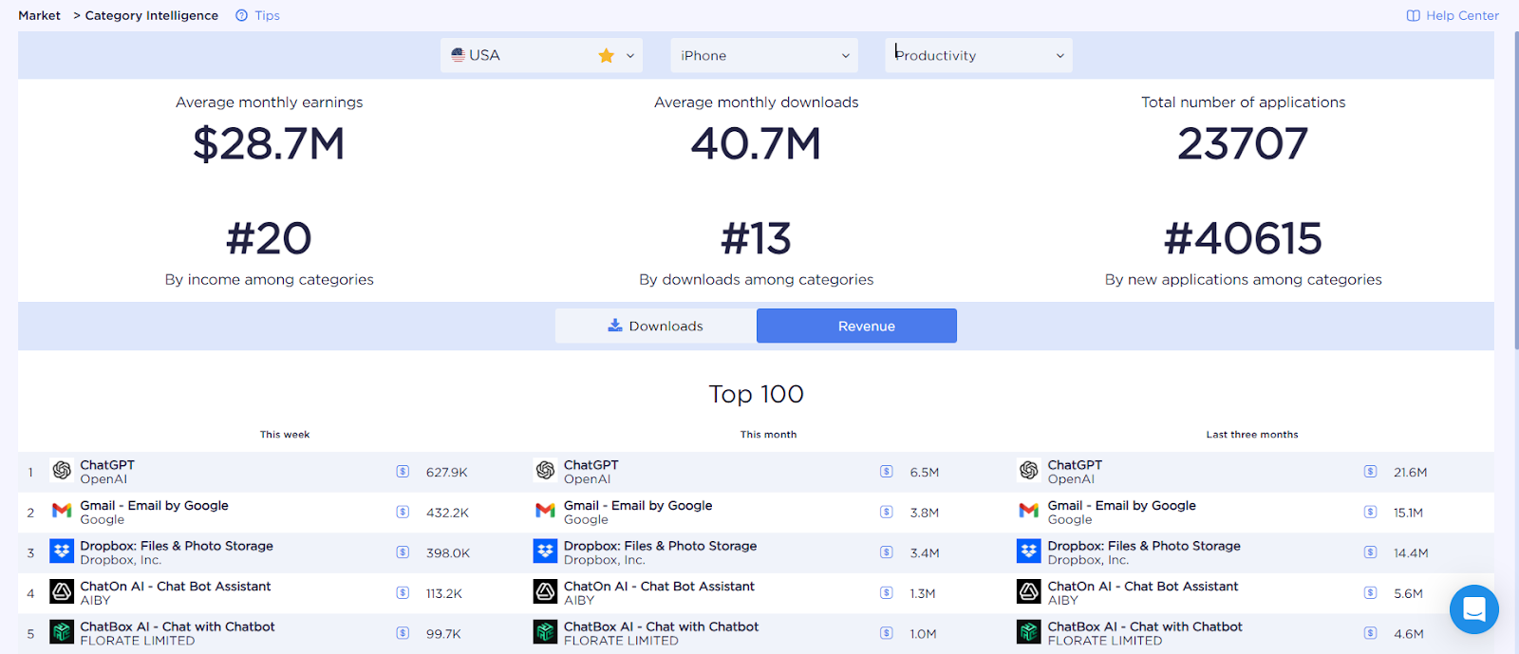Open ChatOn AI - Chat Bot Assistant this week
This screenshot has height=654, width=1519.
pyautogui.click(x=176, y=587)
